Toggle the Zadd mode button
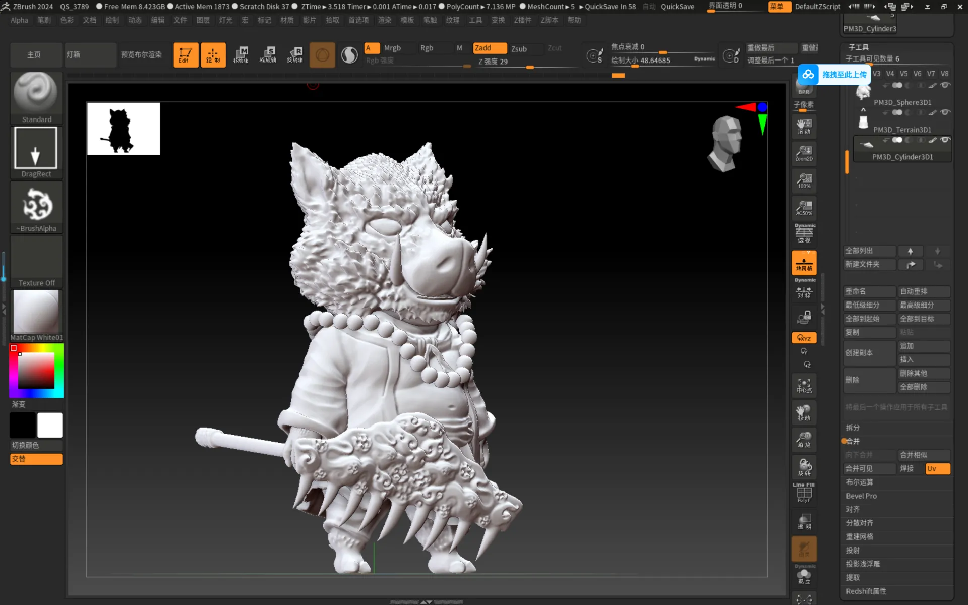 (490, 48)
